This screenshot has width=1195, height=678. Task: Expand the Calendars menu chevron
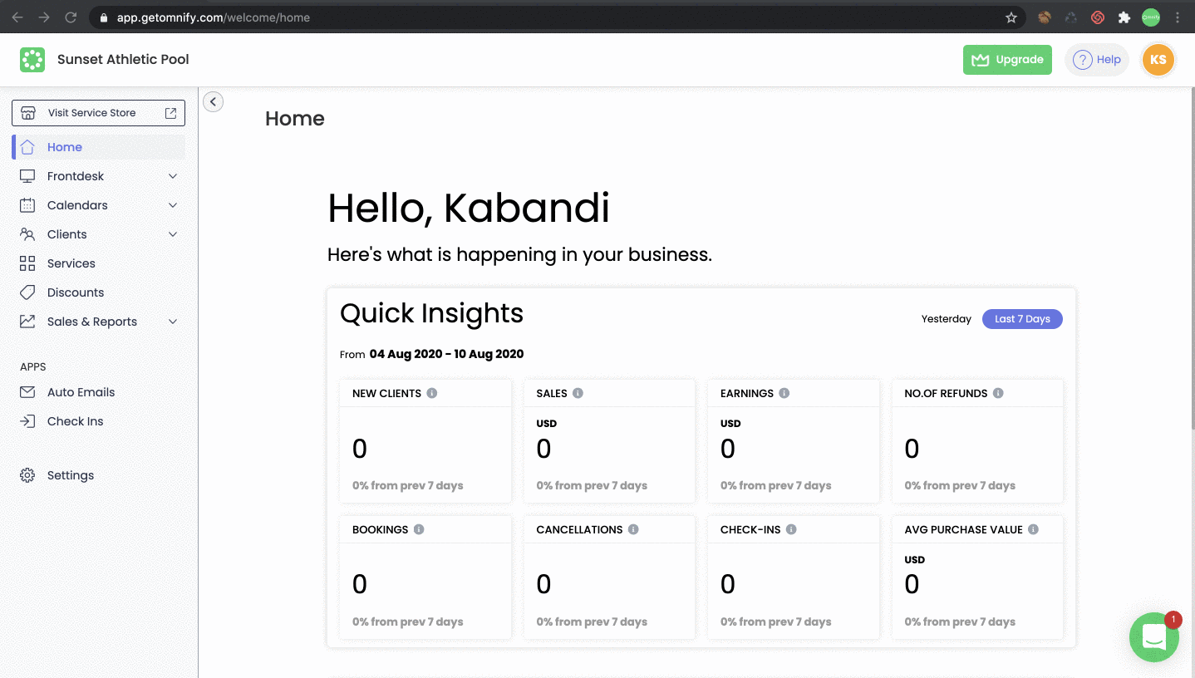[x=173, y=205]
